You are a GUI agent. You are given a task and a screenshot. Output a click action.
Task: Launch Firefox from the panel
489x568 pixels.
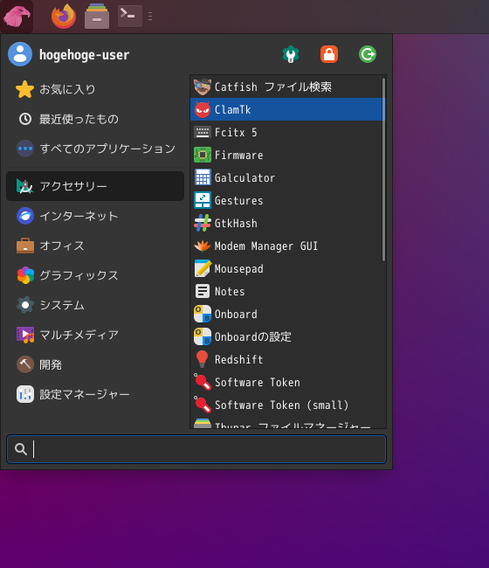64,17
